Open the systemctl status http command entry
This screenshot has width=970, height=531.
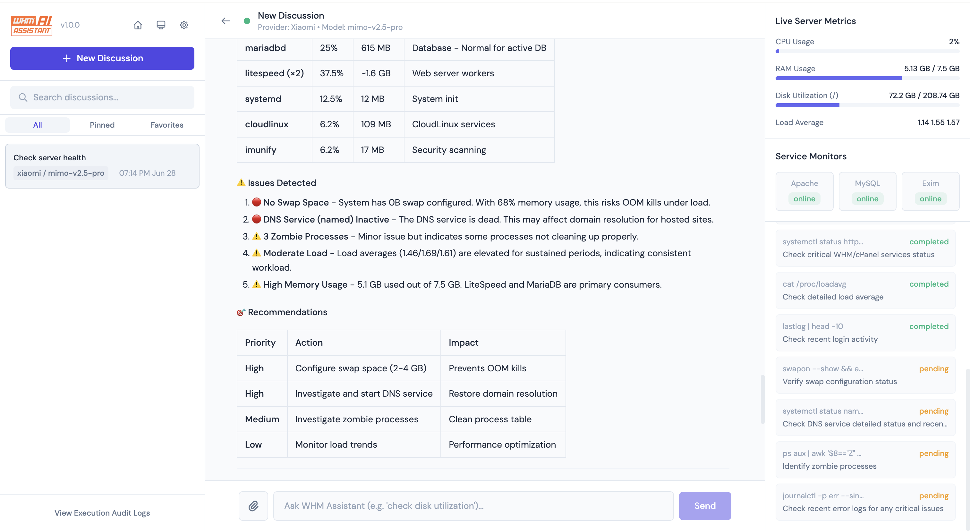(865, 248)
